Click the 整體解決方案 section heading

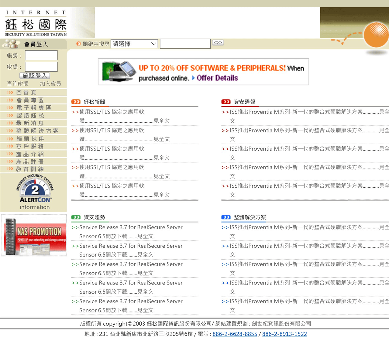coord(250,217)
